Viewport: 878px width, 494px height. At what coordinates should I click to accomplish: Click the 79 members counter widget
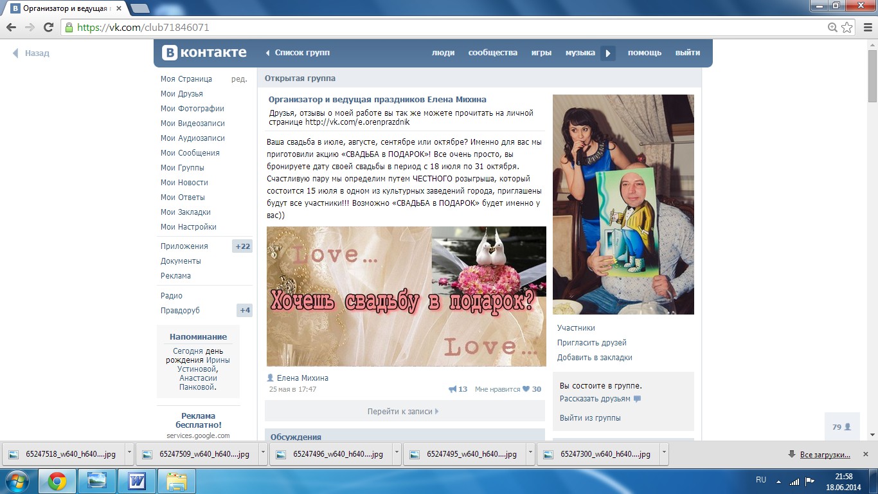pos(842,426)
